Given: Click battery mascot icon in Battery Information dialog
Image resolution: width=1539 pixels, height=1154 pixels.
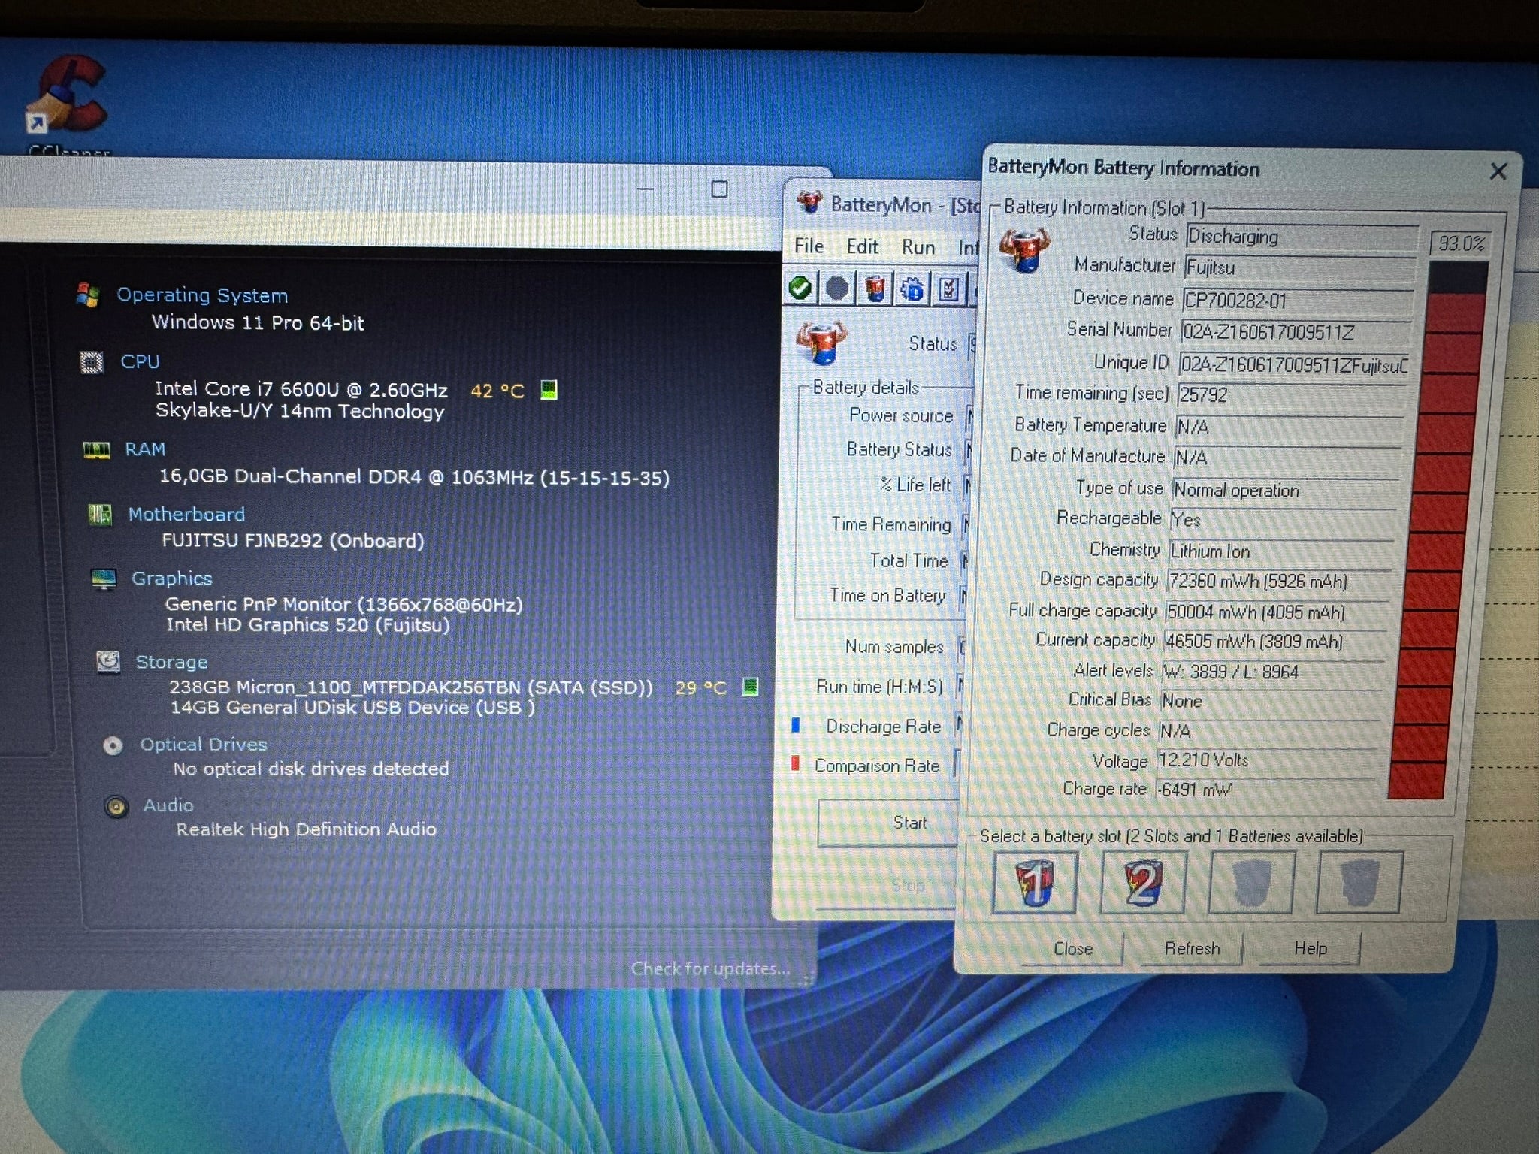Looking at the screenshot, I should tap(1024, 249).
